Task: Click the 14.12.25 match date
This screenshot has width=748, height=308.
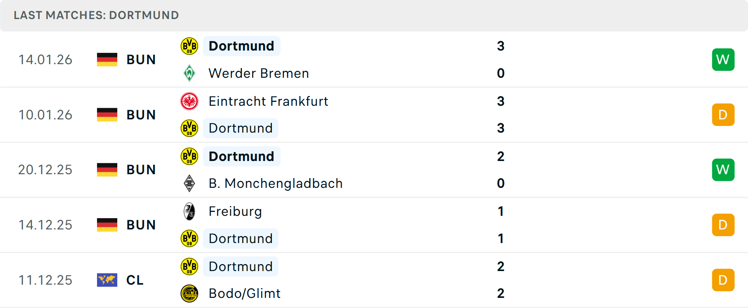Action: pos(46,225)
